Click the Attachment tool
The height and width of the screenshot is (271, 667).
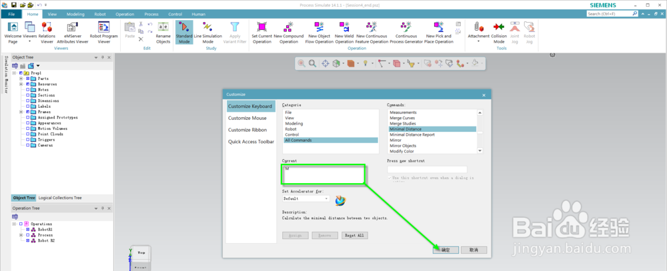click(478, 32)
